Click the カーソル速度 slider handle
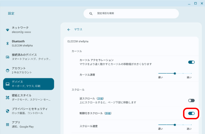 point(175,73)
